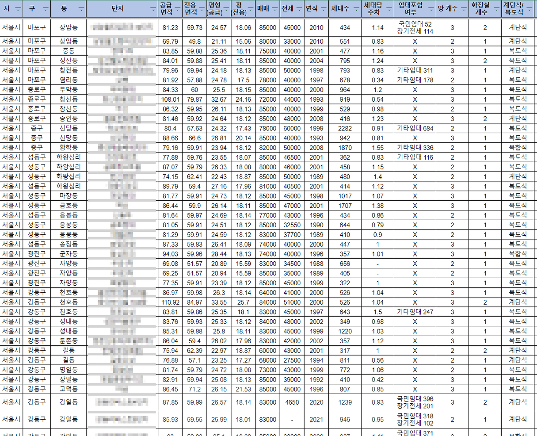Select the cell containing 고덕동
537x436 pixels.
click(69, 389)
